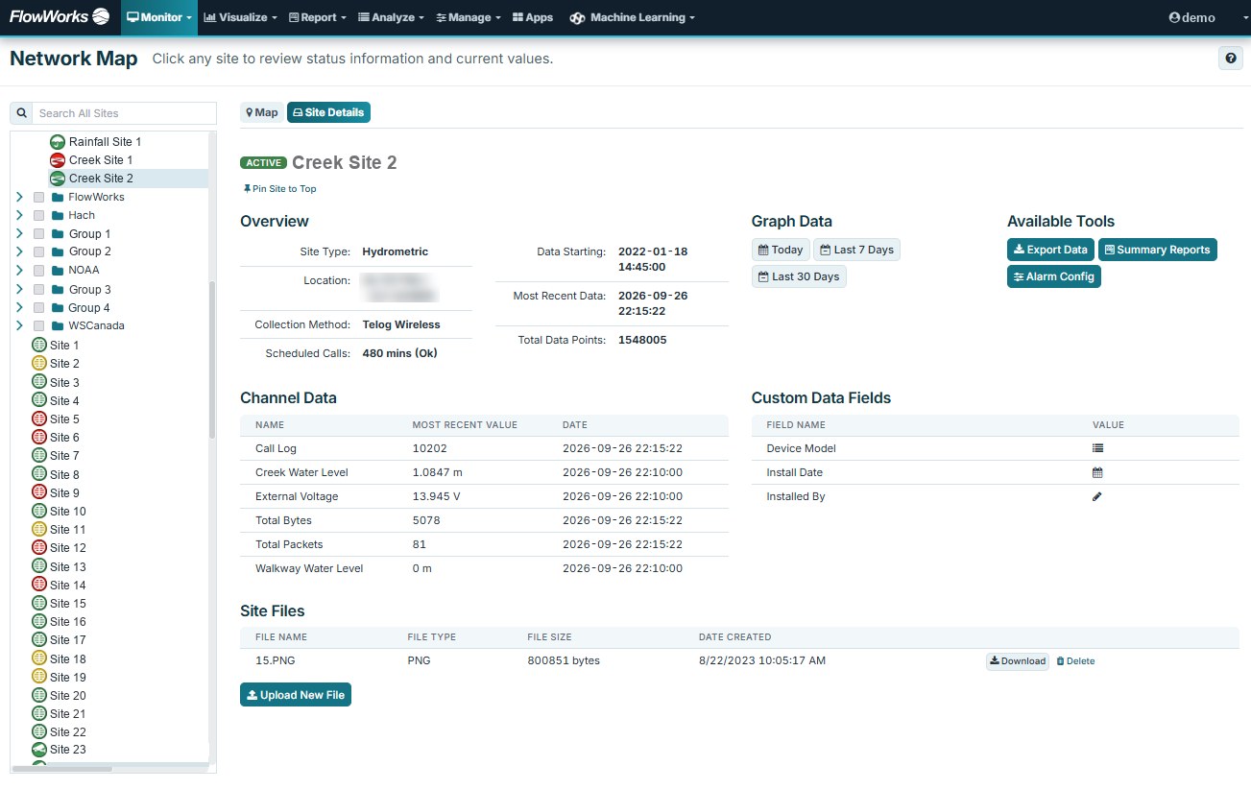Click the red Creek Site 1 icon

click(58, 159)
